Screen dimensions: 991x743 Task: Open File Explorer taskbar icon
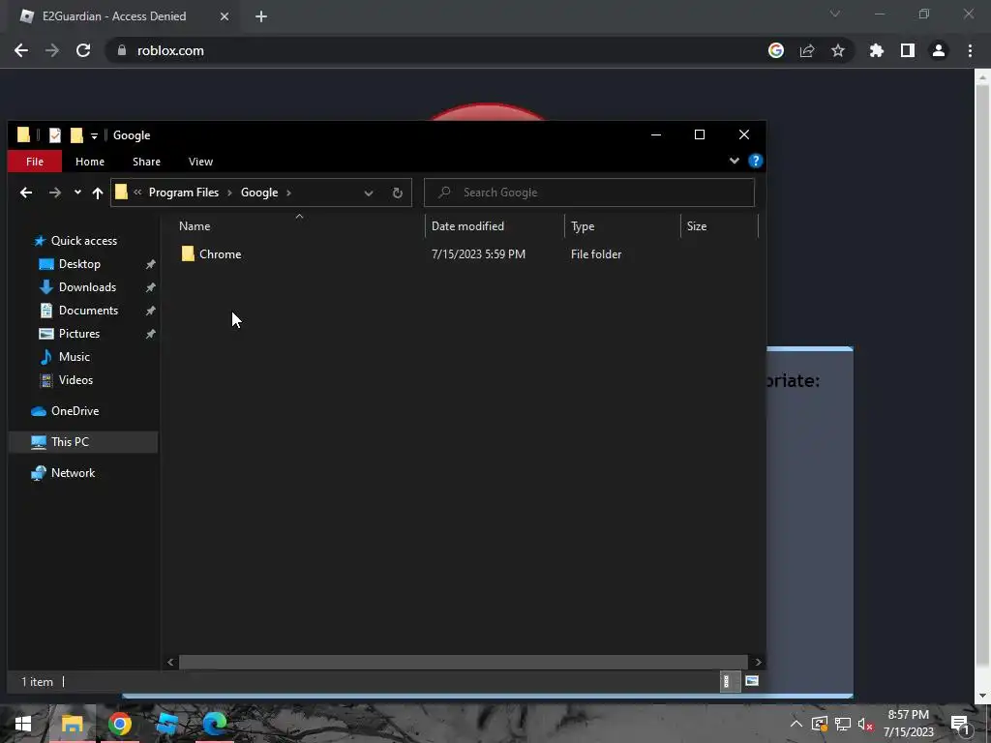[x=72, y=724]
